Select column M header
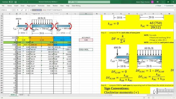 point(86,14)
